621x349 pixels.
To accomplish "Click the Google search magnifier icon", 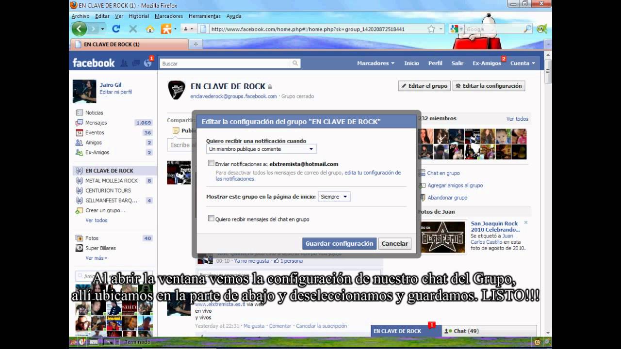I will click(528, 29).
